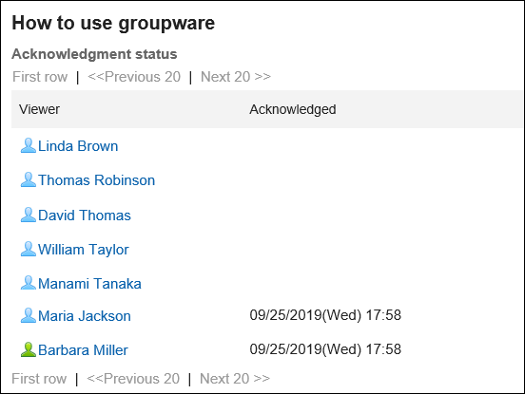Click the 'Viewer' column header
This screenshot has width=525, height=394.
tap(39, 109)
